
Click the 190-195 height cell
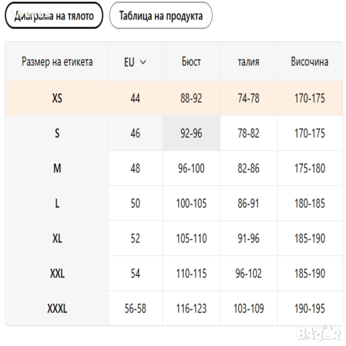310,309
